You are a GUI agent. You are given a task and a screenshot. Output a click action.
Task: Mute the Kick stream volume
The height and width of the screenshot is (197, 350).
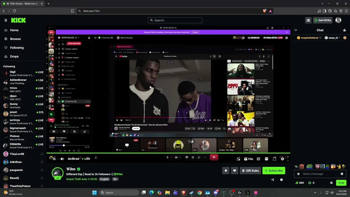pos(62,159)
